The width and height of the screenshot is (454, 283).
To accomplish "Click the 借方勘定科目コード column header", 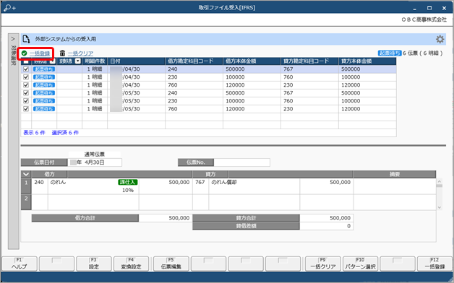I will tap(194, 61).
